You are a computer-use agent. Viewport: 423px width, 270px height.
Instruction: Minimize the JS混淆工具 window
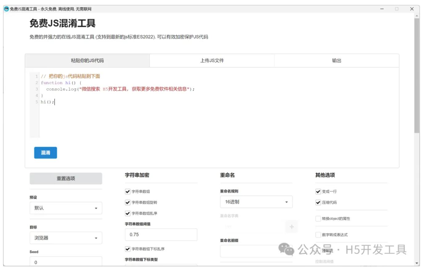pyautogui.click(x=382, y=9)
